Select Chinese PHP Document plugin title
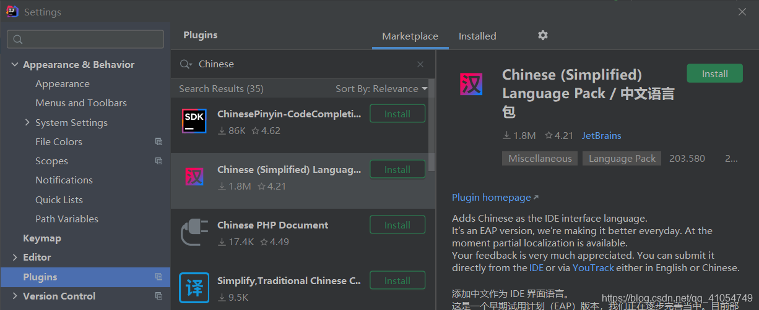 [x=273, y=225]
